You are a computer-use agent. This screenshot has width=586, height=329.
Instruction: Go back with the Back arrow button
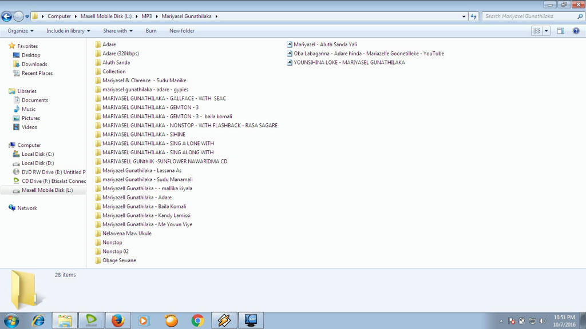[7, 17]
